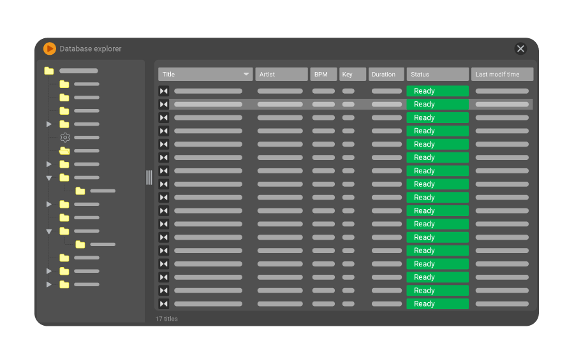
Task: Collapse the upper expanded folder in the tree
Action: coord(48,178)
